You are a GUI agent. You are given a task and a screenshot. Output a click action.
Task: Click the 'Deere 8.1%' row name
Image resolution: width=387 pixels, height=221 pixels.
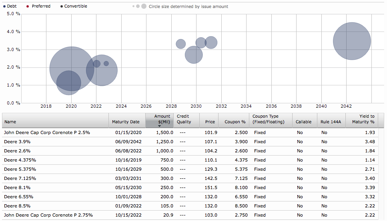(17, 187)
